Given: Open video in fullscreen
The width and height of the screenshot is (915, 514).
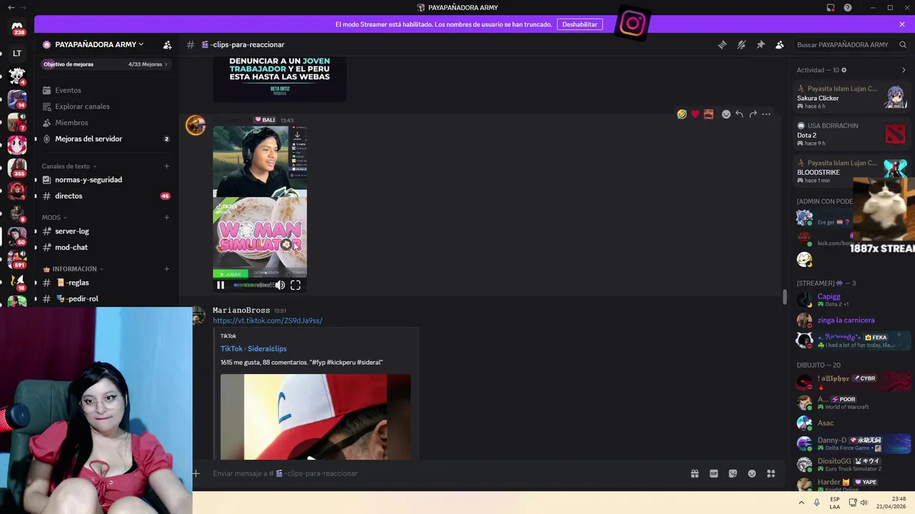Looking at the screenshot, I should tap(295, 285).
